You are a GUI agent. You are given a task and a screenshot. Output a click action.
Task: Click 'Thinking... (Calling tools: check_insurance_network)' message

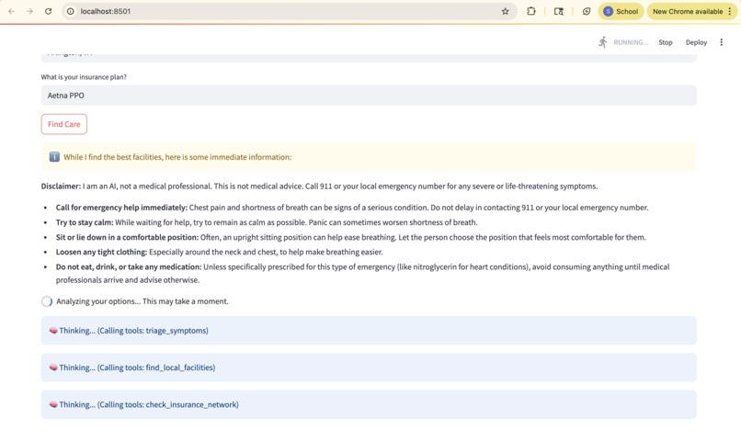click(x=149, y=404)
